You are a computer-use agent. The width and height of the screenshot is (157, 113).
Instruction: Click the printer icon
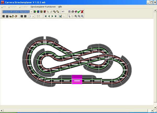(73, 12)
